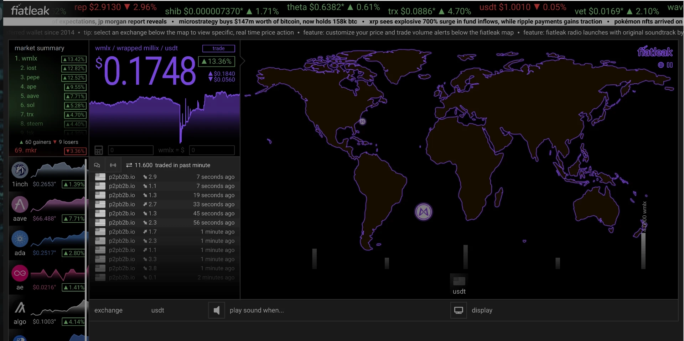Click the algo 4.14% change badge
The image size is (684, 341).
(x=74, y=322)
